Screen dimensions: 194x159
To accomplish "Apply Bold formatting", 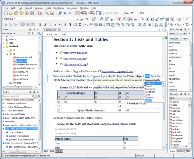I will coord(40,25).
